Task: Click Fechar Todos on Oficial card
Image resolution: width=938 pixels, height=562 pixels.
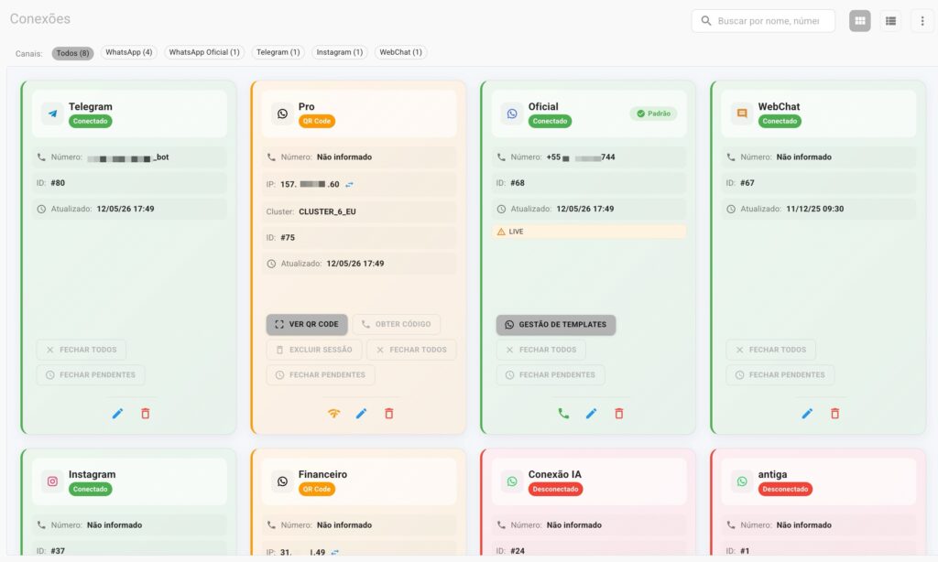Action: tap(540, 350)
